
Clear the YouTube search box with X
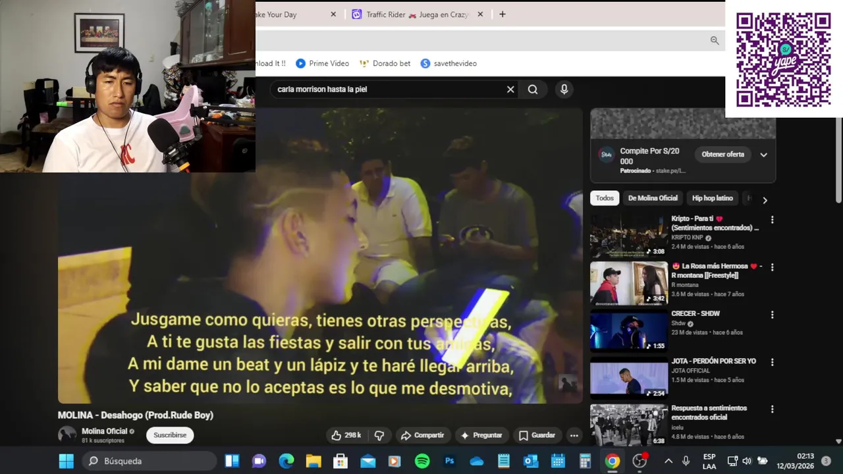[510, 90]
